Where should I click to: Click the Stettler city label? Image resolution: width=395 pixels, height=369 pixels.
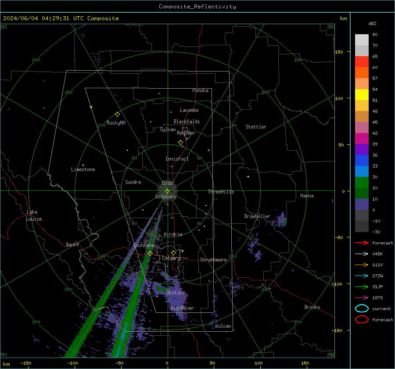click(256, 127)
